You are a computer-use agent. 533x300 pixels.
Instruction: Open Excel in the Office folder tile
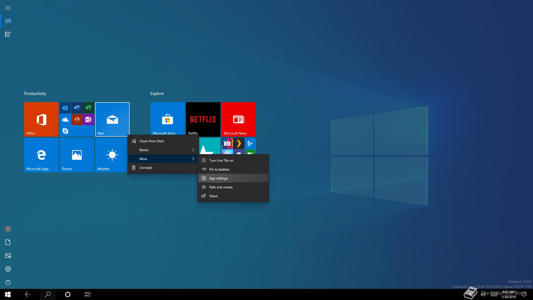(88, 108)
